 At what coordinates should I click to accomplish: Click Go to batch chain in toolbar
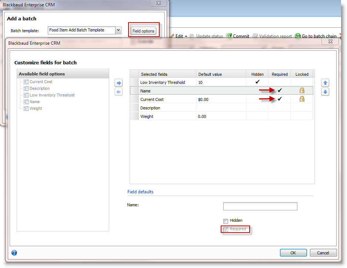[x=316, y=36]
